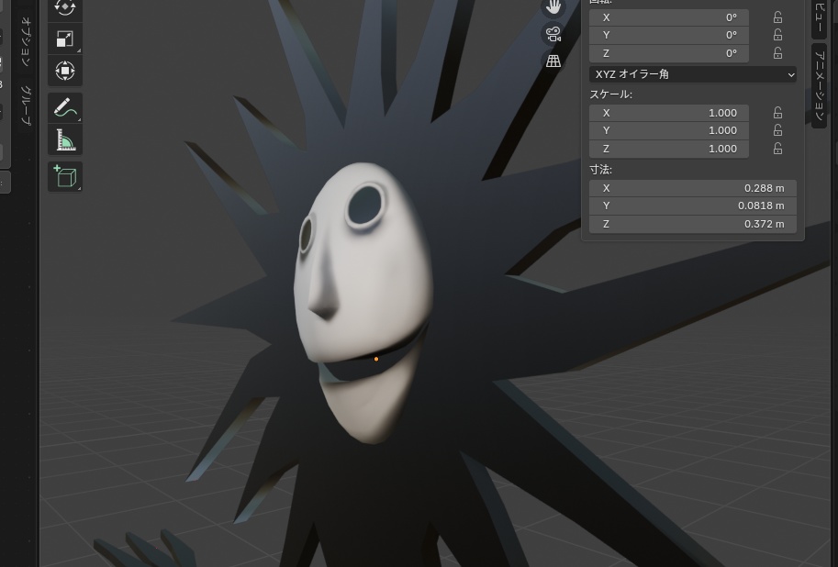Click the dimensions Z 0.372 m field
838x567 pixels.
693,224
